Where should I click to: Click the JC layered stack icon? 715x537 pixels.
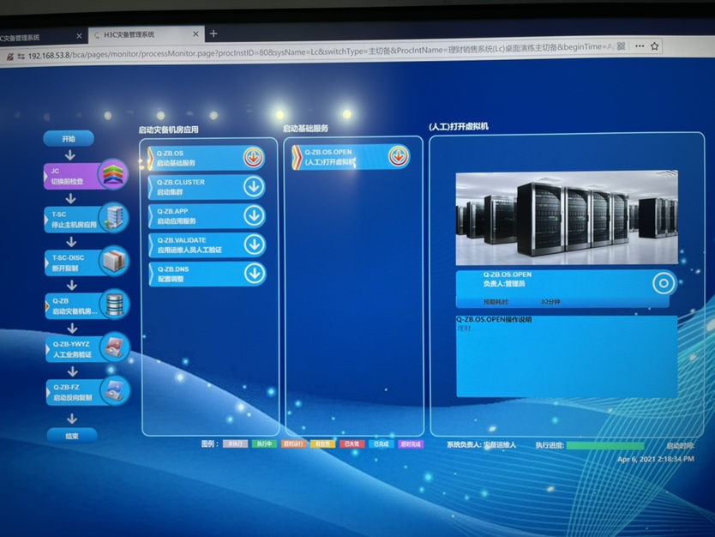click(112, 174)
